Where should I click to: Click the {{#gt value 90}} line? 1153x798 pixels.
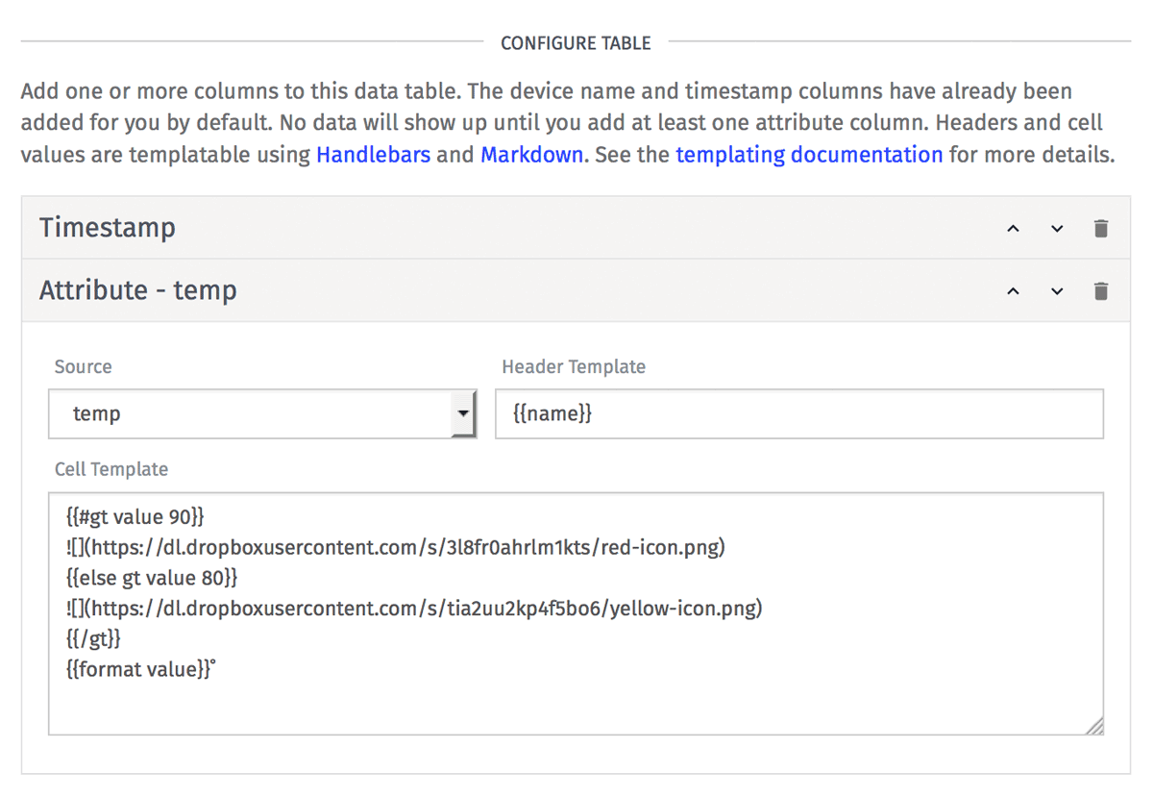(135, 517)
